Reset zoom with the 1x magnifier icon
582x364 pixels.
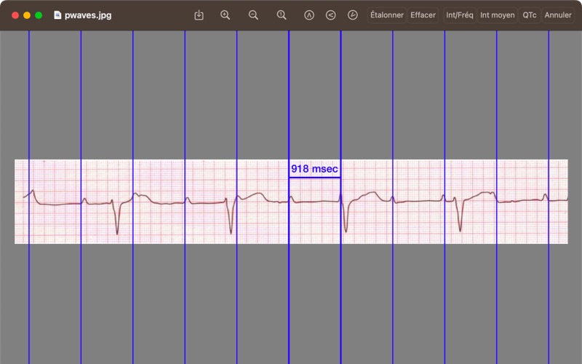click(x=282, y=15)
